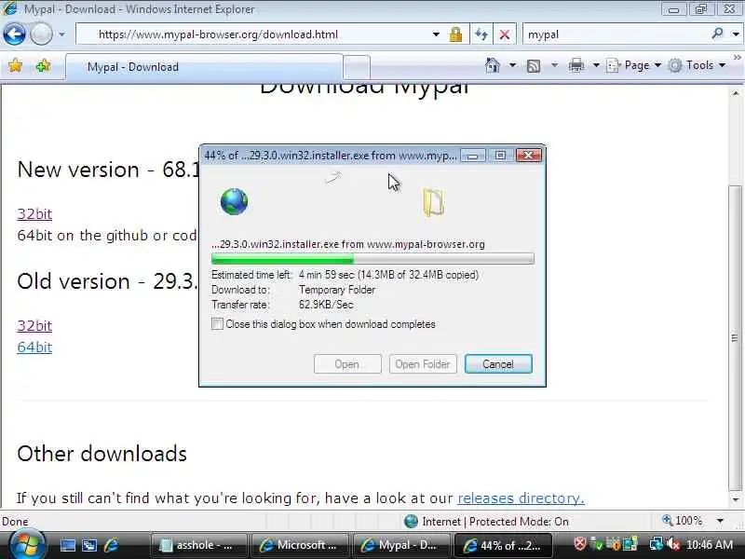Click the RSS feeds icon
Viewport: 745px width, 559px height.
point(534,65)
